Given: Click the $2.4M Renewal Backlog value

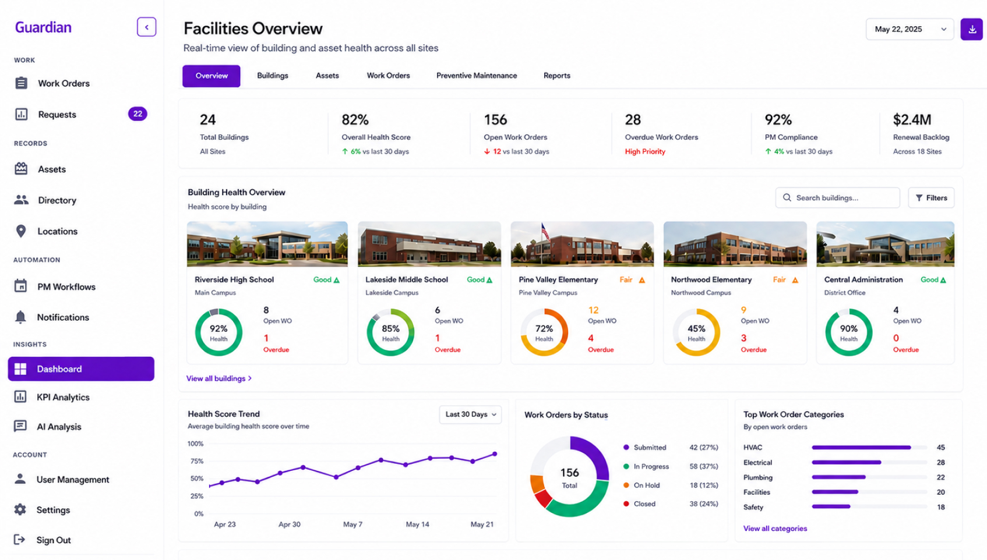Looking at the screenshot, I should (x=912, y=120).
